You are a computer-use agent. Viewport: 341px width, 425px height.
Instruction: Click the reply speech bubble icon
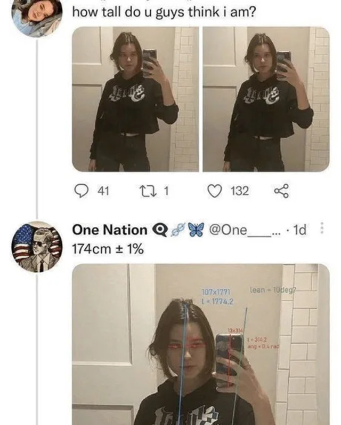point(81,191)
